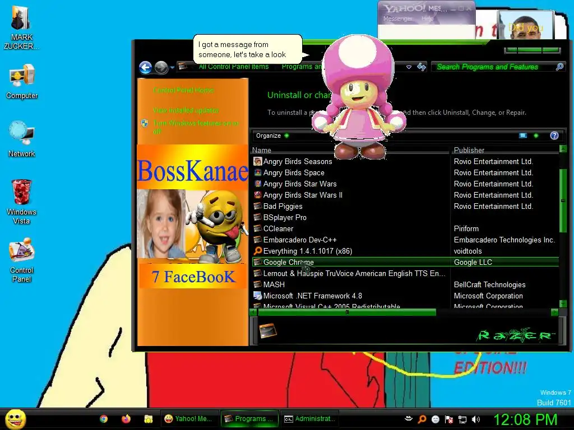The image size is (574, 430).
Task: Click the program list vertical scrollbar thumb
Action: point(563,200)
